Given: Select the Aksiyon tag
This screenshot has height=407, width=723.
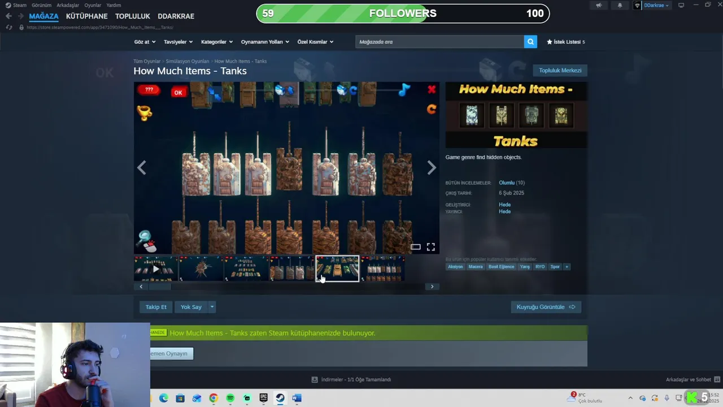Looking at the screenshot, I should 455,267.
